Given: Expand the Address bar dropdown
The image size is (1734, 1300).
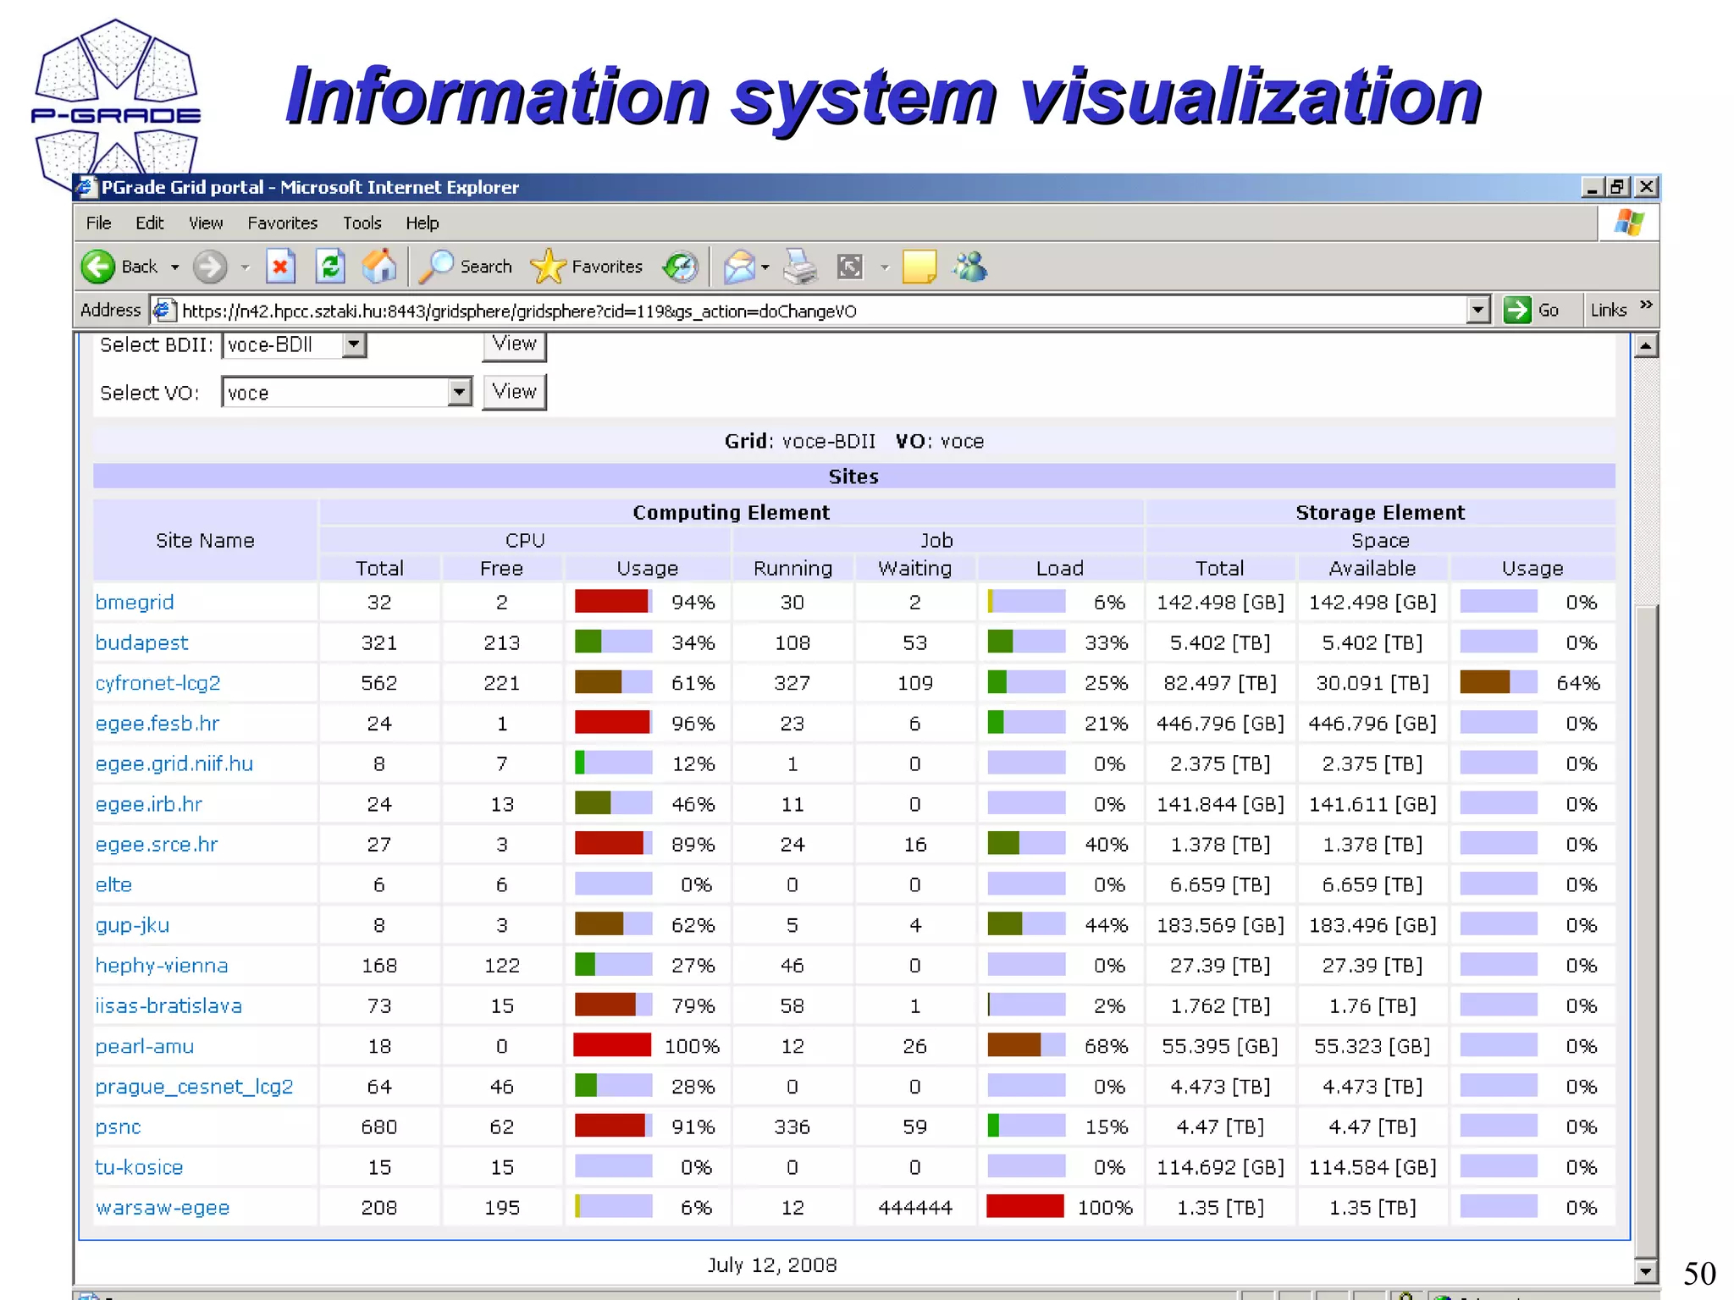Looking at the screenshot, I should (x=1477, y=310).
